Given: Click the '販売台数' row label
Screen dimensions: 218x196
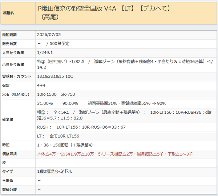Looking at the screenshot, I should pyautogui.click(x=9, y=44).
